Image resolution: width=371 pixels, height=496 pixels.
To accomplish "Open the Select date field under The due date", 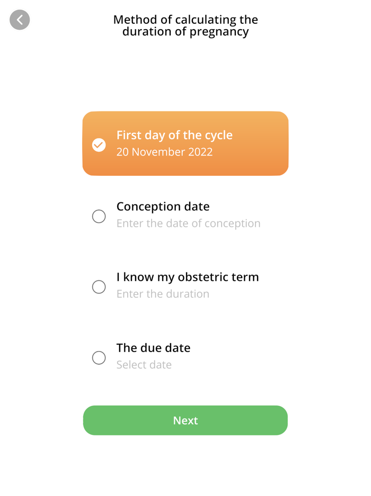I will (x=144, y=365).
